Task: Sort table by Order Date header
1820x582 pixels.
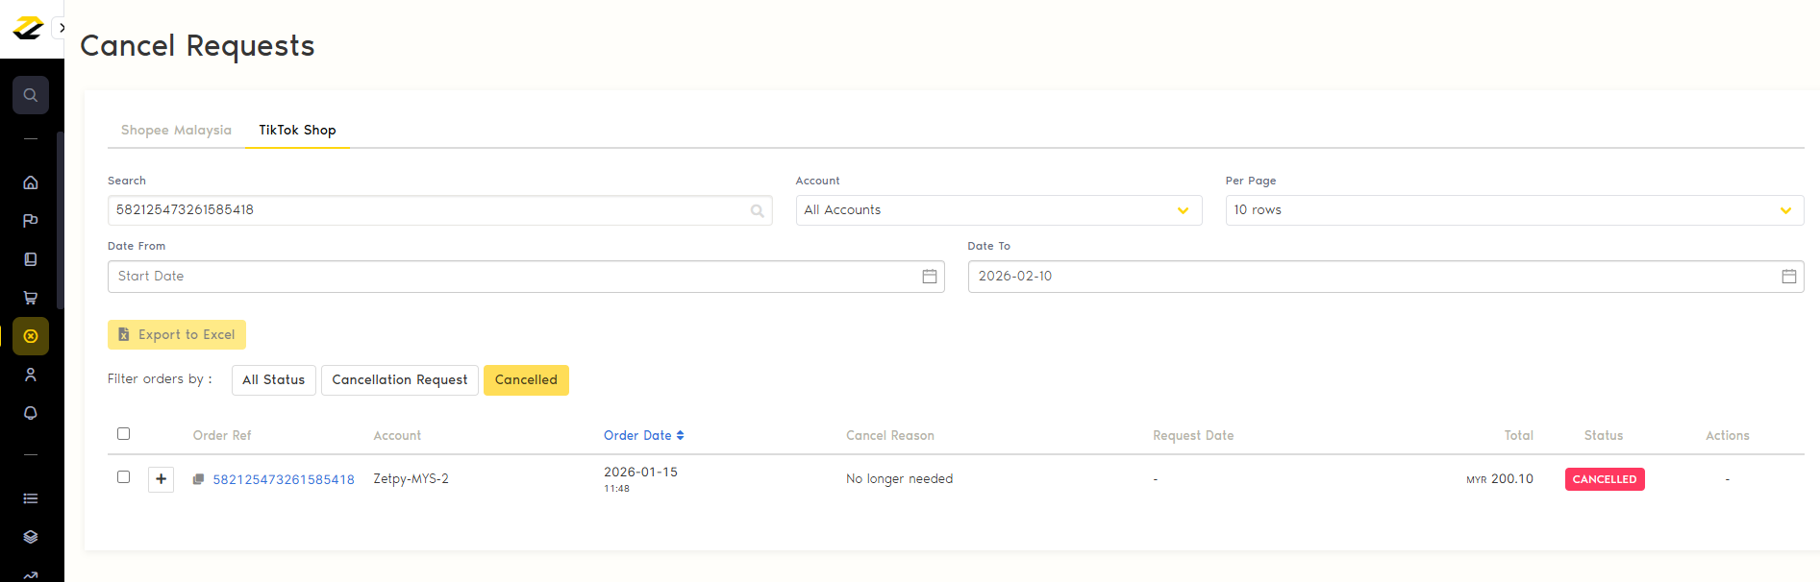Action: 643,435
